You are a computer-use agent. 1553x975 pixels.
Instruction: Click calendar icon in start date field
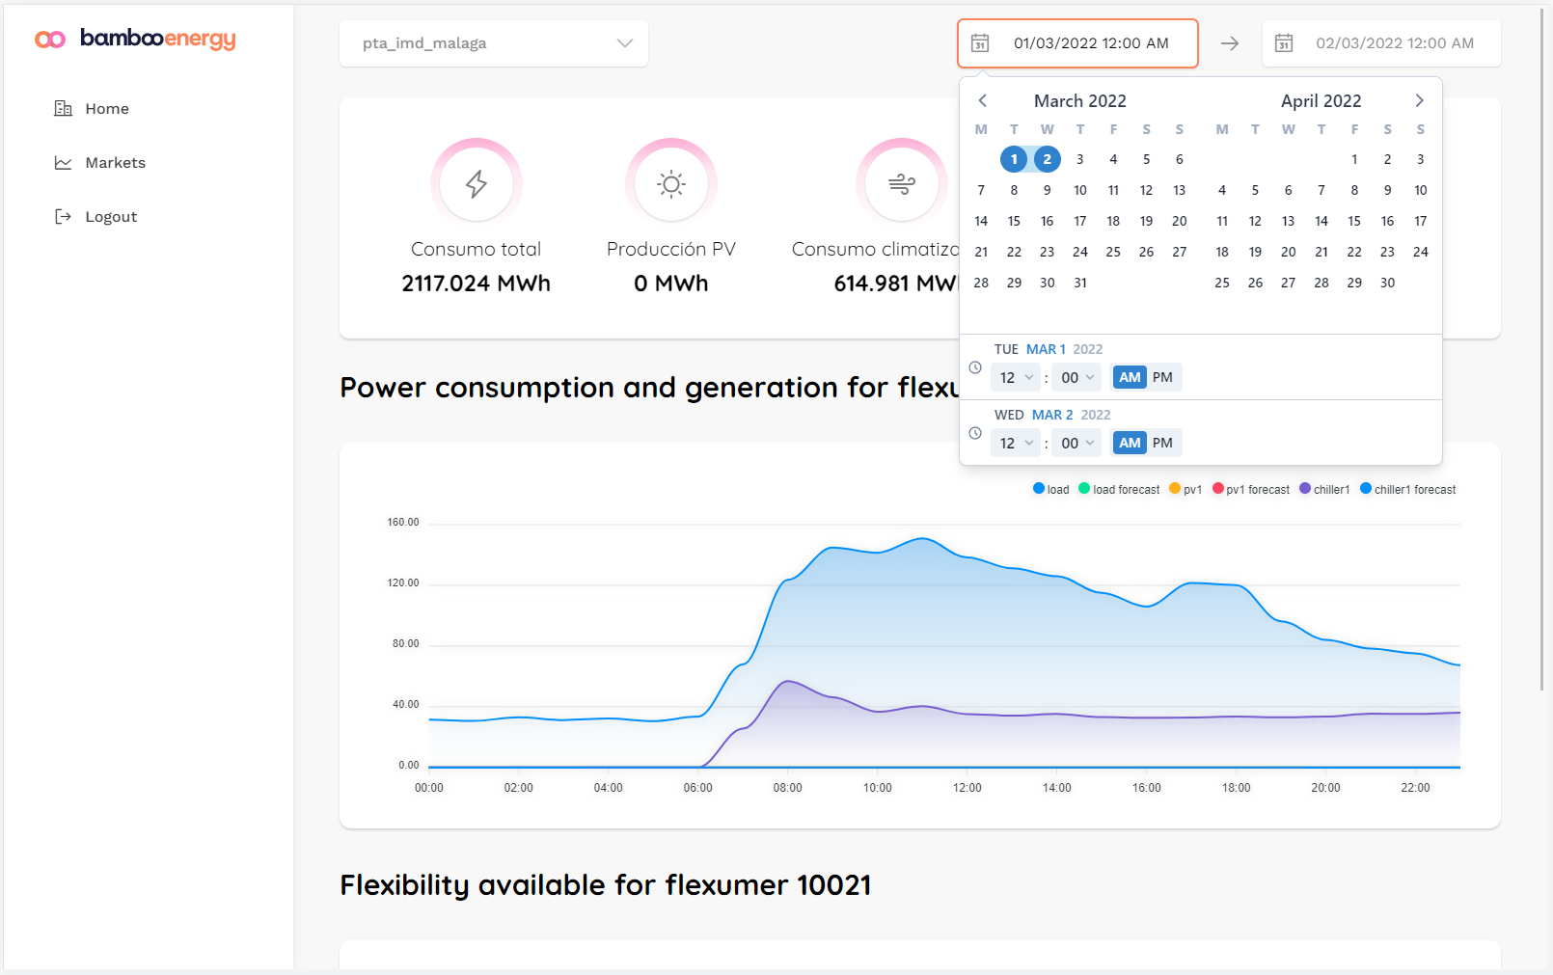click(x=980, y=43)
